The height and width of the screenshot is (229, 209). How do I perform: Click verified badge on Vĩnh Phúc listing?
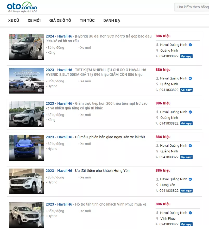(190, 213)
